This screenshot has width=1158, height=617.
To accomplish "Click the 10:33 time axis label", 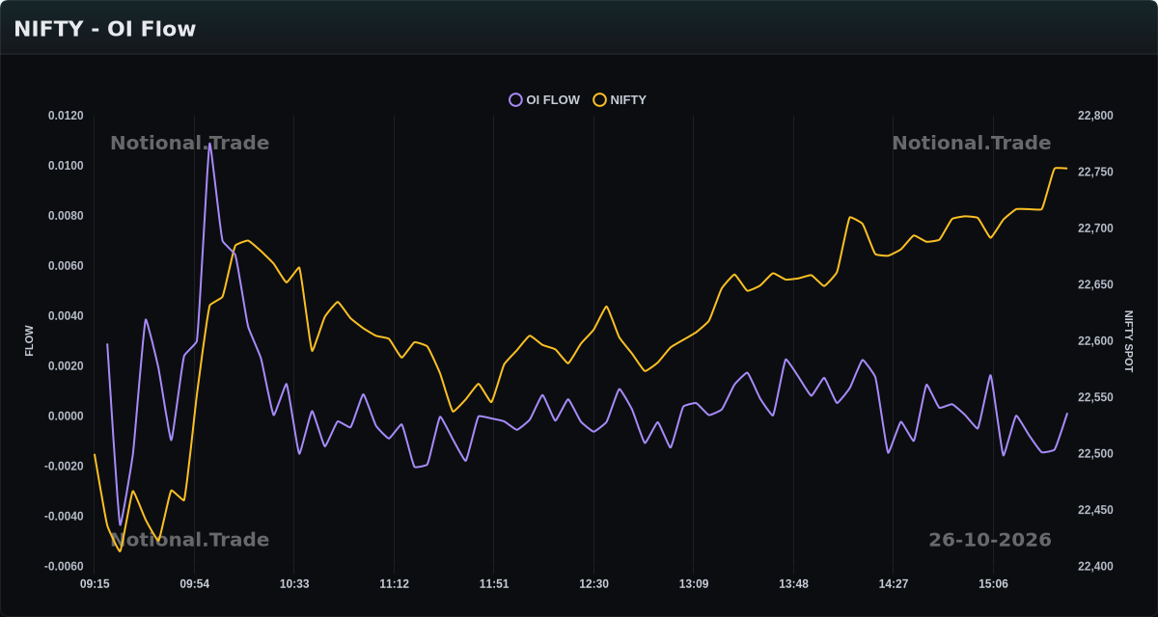I will 294,584.
